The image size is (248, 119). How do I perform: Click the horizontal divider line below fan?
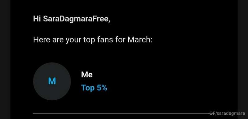coord(121,113)
